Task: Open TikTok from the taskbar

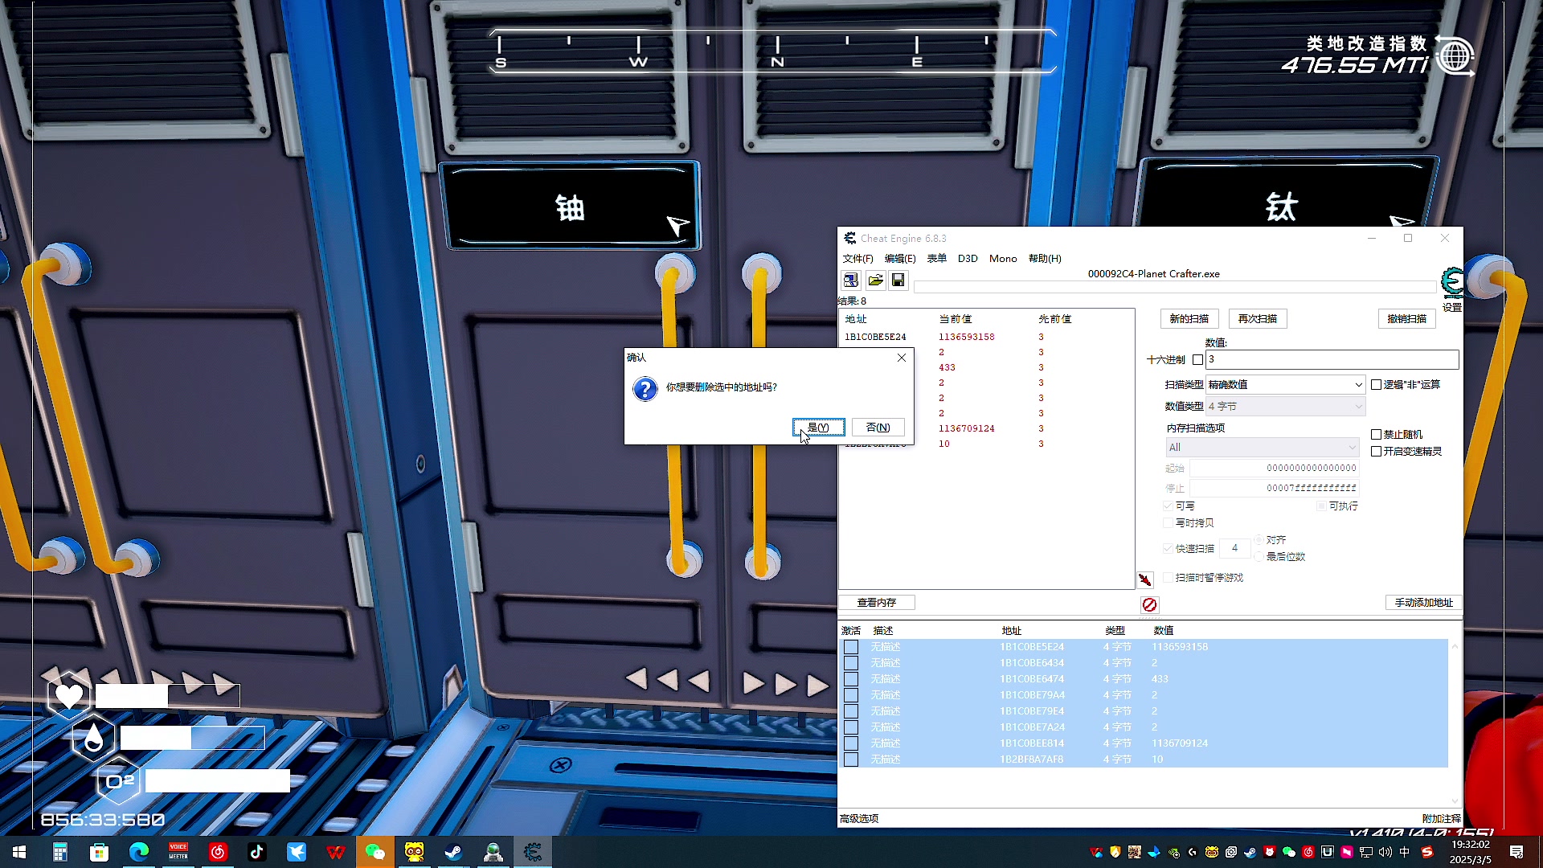Action: coord(256,852)
